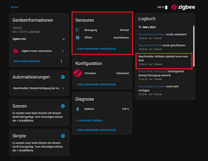Select the Rauchmelder: Benachrichtigung bei Au... row

(38, 88)
